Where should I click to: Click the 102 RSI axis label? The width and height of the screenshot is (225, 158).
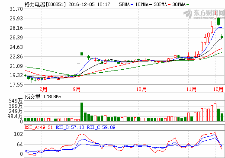point(18,134)
